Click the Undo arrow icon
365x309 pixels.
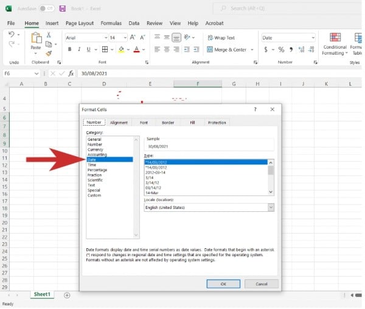point(12,35)
